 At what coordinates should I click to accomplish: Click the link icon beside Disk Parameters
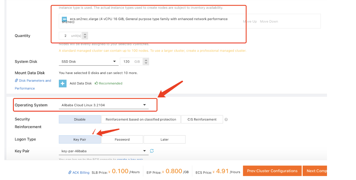(x=16, y=81)
